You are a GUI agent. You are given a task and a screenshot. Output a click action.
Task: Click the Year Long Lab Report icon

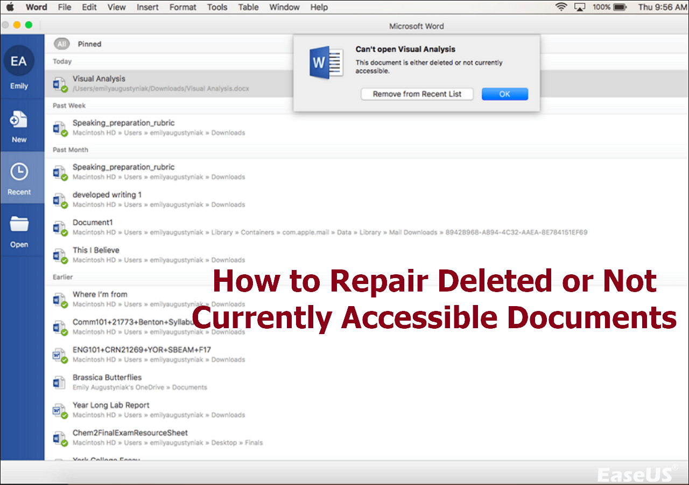[x=59, y=410]
